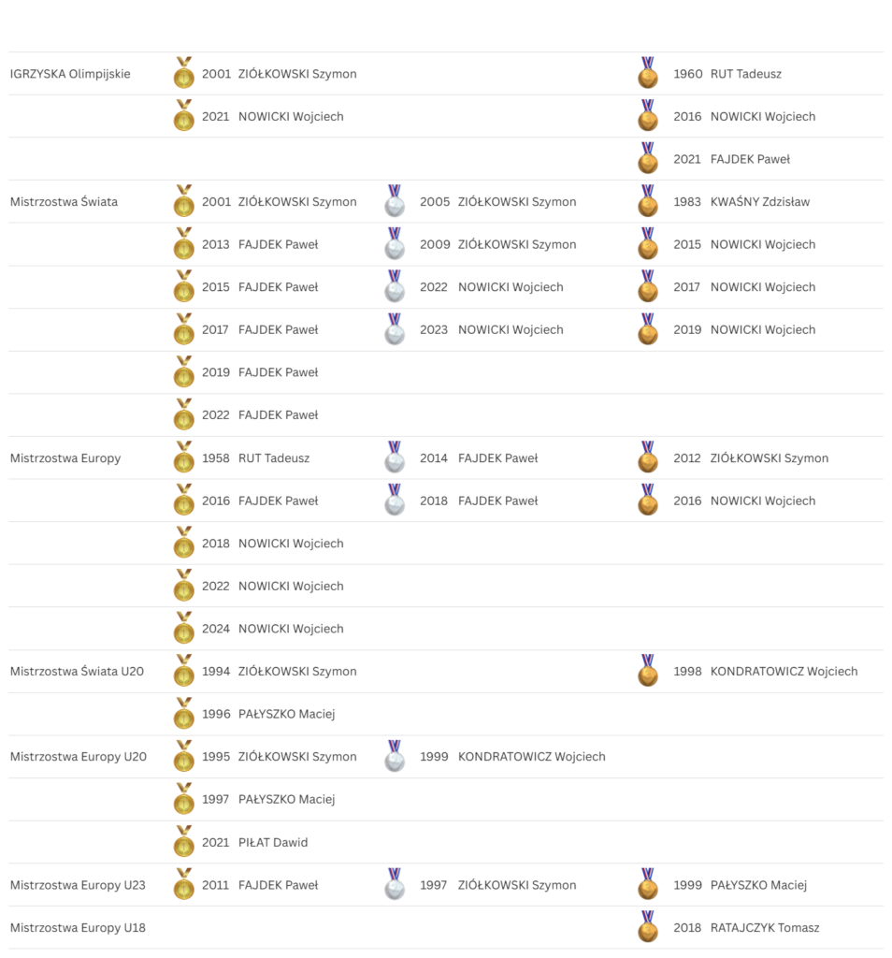Screen dimensions: 892x958
Task: Click the IGRZYSKA Olimpijskie row label
Action: point(70,74)
